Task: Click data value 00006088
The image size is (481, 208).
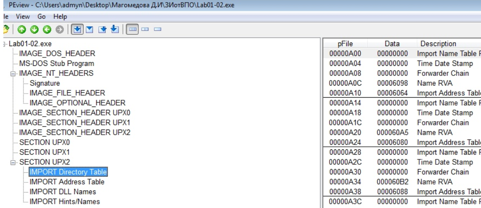Action: point(392,192)
